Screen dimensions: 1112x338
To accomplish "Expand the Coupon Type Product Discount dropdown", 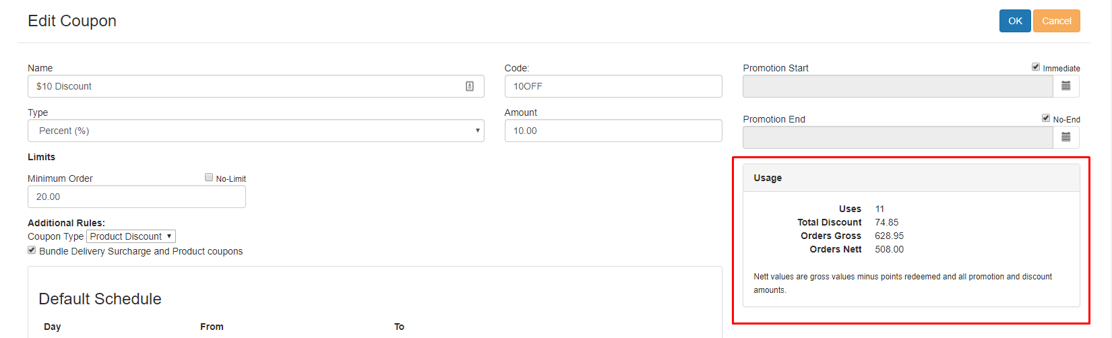I will click(x=131, y=236).
